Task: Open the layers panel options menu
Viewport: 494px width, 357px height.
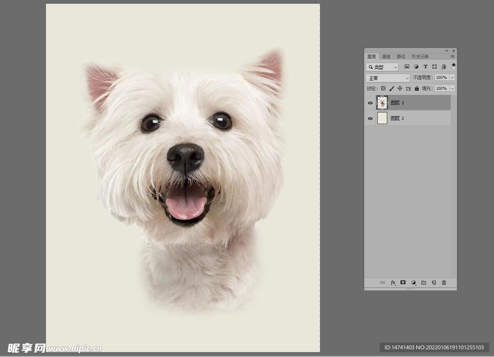Action: [453, 56]
